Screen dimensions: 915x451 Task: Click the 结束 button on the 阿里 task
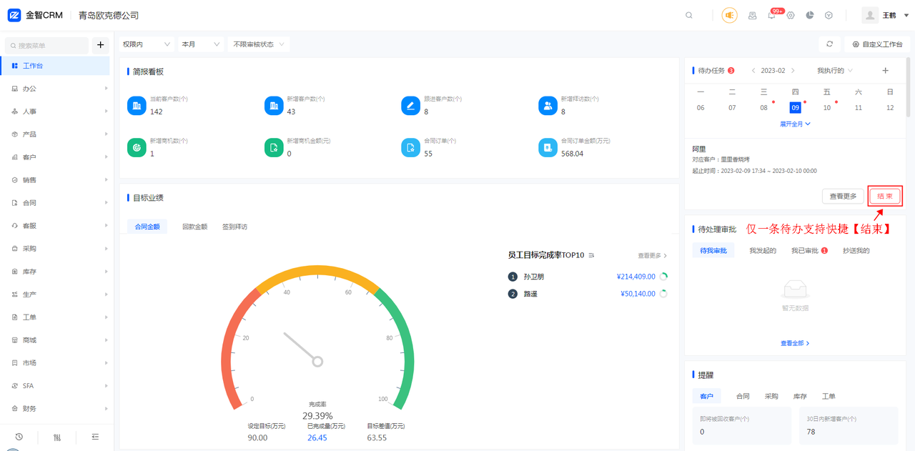click(885, 196)
